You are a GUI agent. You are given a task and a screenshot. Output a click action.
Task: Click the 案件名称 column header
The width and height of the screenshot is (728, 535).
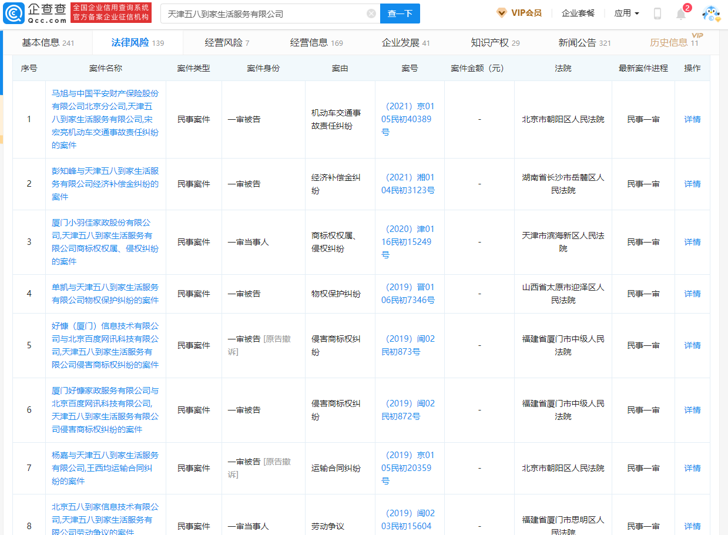[105, 68]
